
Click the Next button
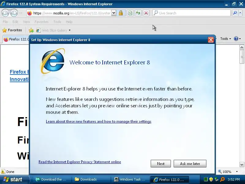(x=160, y=164)
